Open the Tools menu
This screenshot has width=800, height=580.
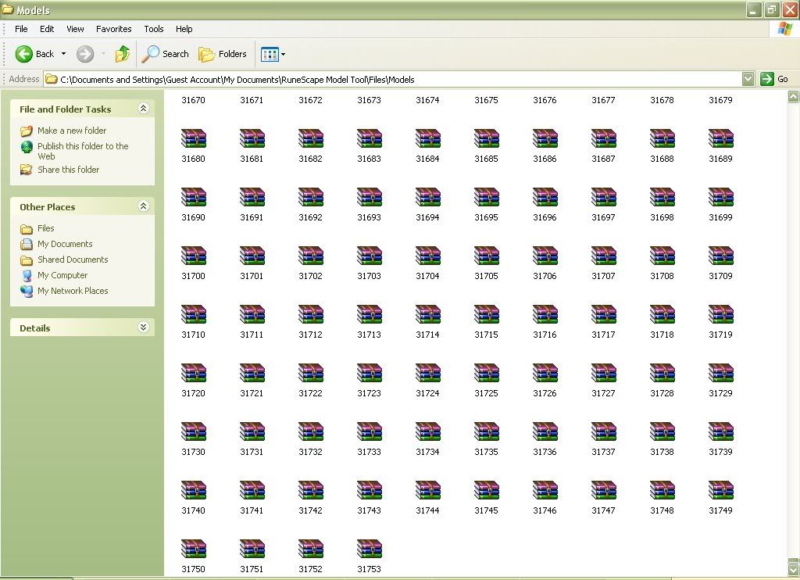pyautogui.click(x=154, y=29)
